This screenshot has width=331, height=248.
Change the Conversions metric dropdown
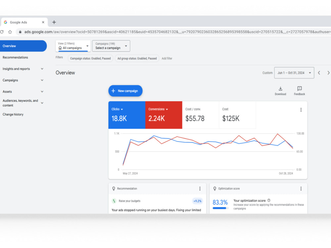point(158,109)
